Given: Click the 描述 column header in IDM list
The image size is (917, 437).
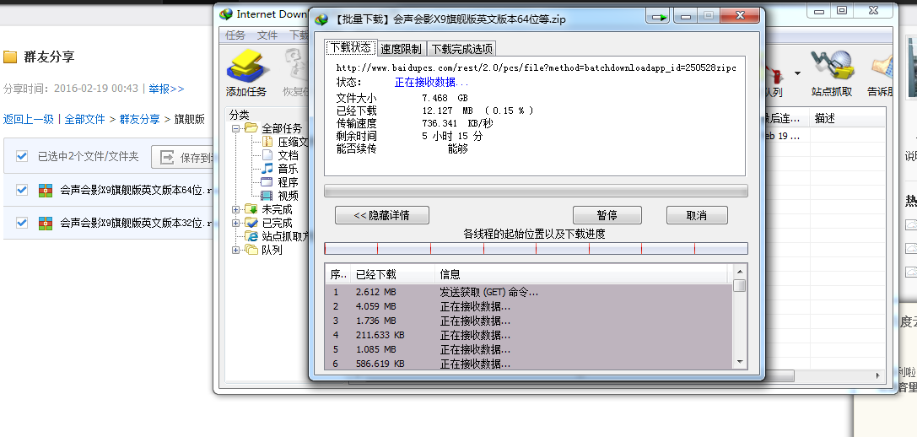Looking at the screenshot, I should pyautogui.click(x=848, y=119).
